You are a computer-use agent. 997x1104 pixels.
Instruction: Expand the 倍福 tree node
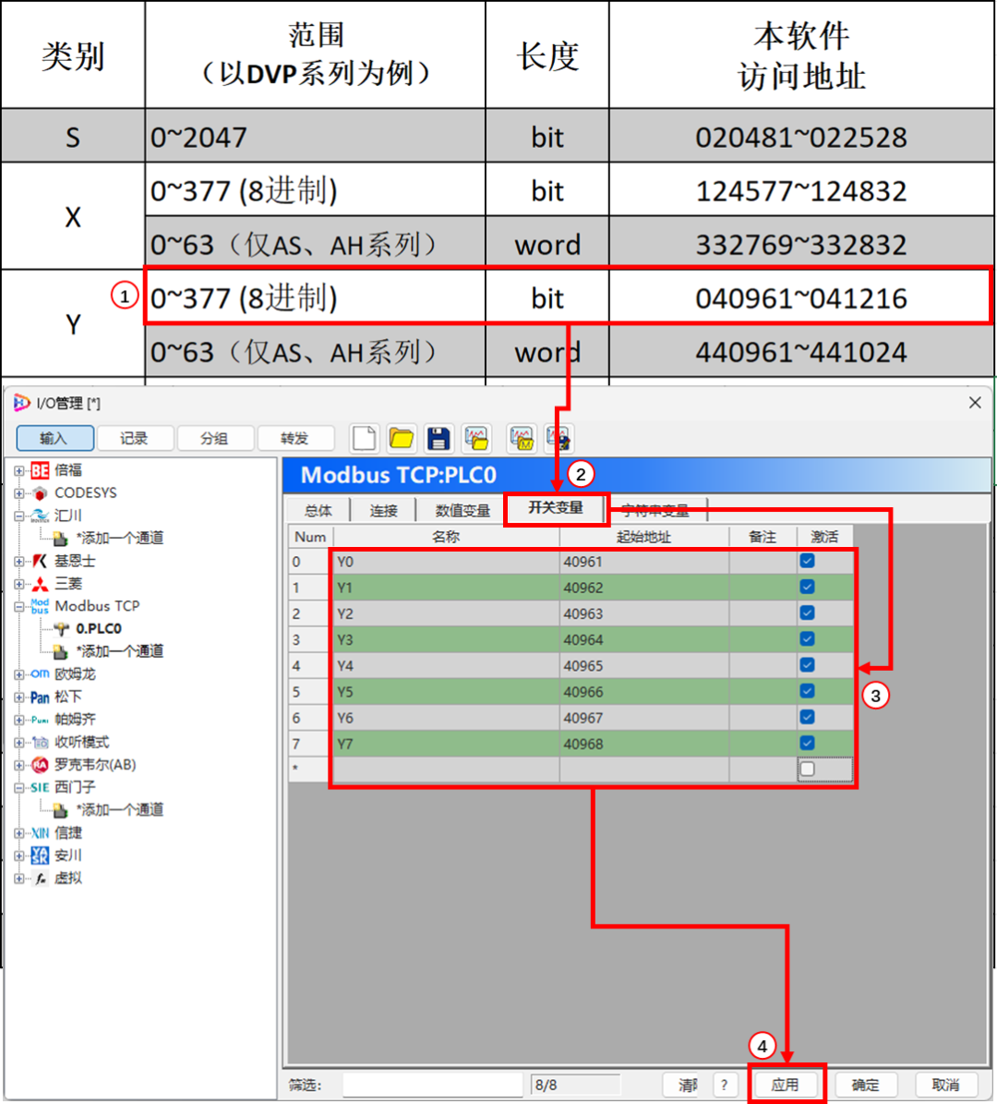coord(19,470)
